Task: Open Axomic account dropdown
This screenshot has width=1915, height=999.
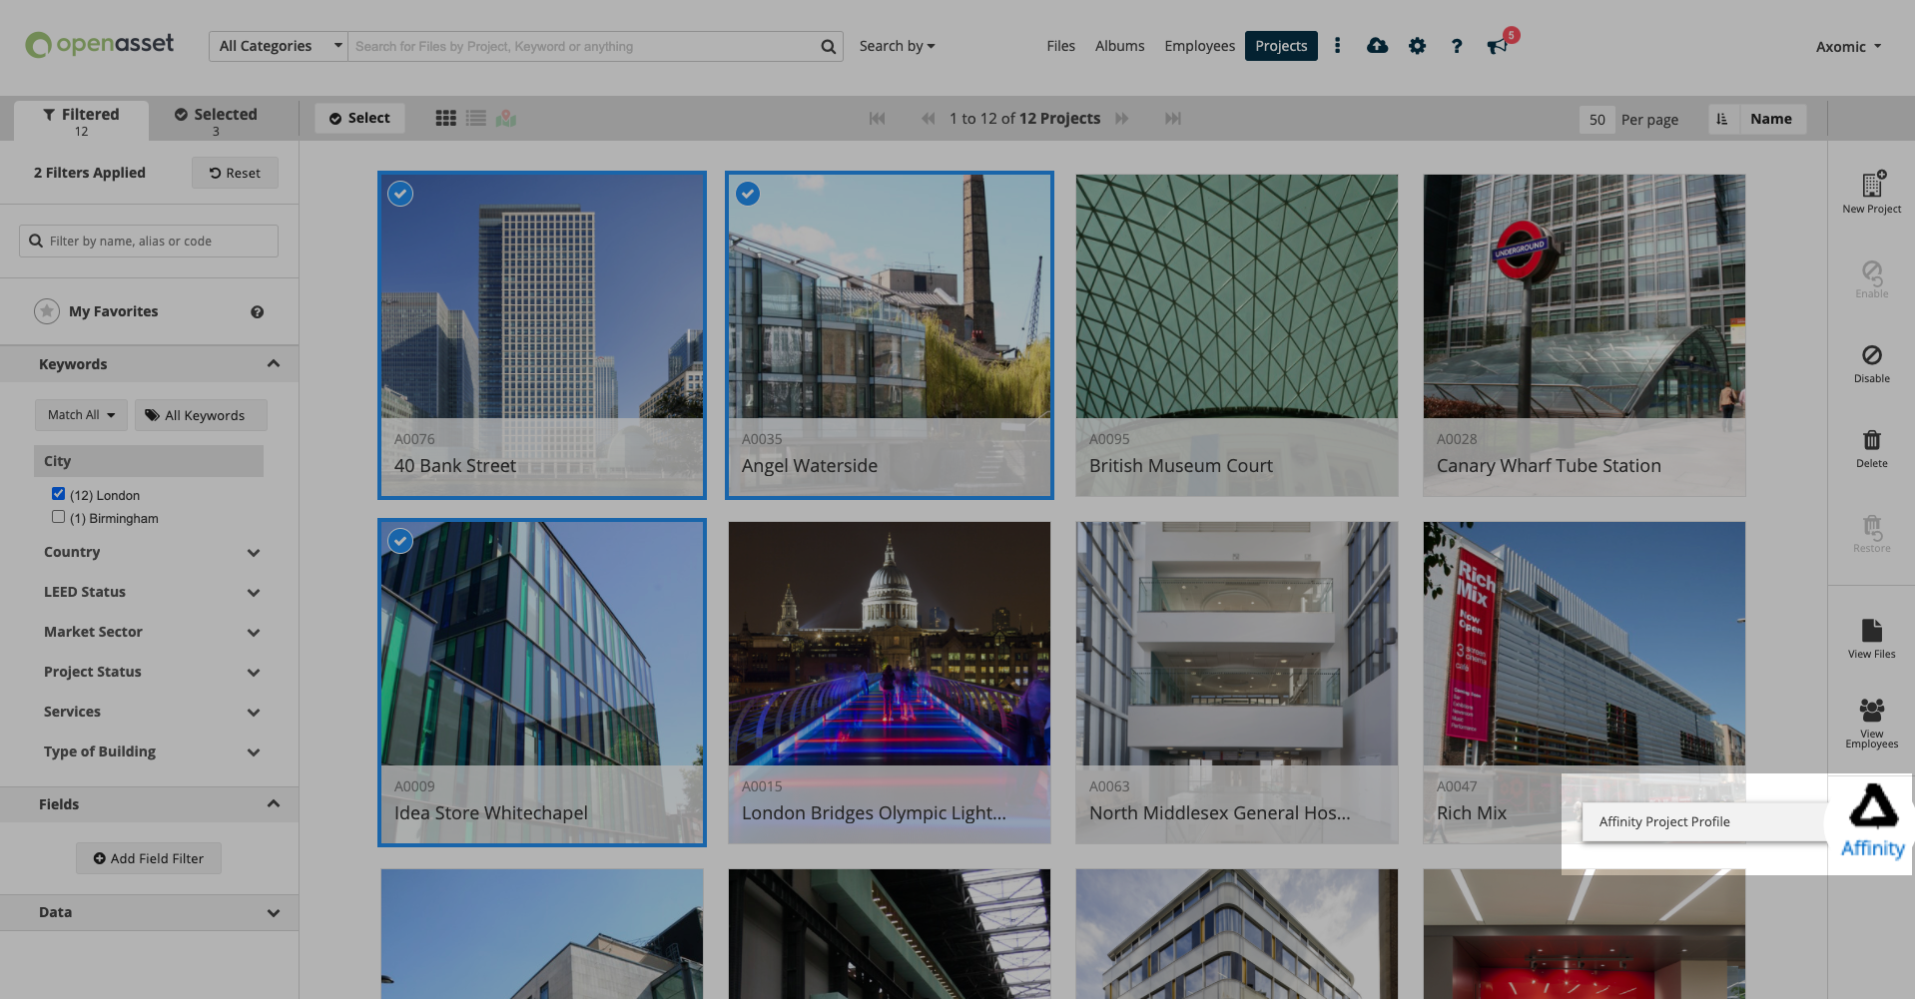Action: click(1848, 46)
